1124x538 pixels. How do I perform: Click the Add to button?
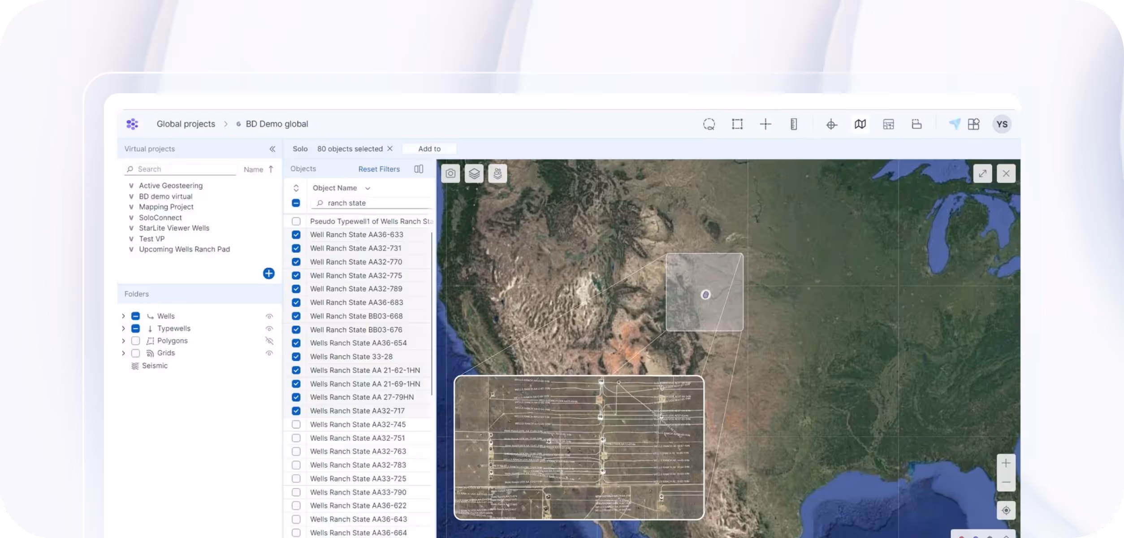(429, 149)
